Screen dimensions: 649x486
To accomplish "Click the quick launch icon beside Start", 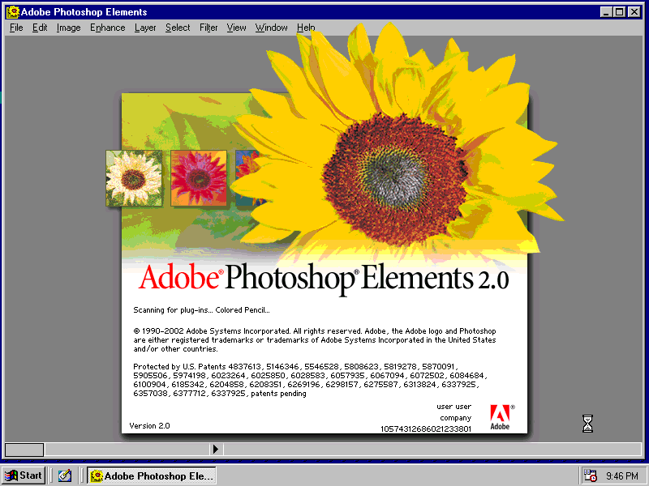I will pos(65,475).
